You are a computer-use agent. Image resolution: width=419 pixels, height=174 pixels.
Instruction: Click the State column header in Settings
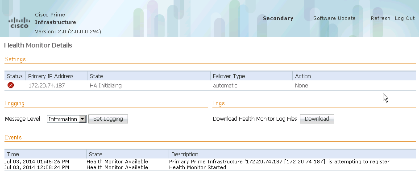96,76
